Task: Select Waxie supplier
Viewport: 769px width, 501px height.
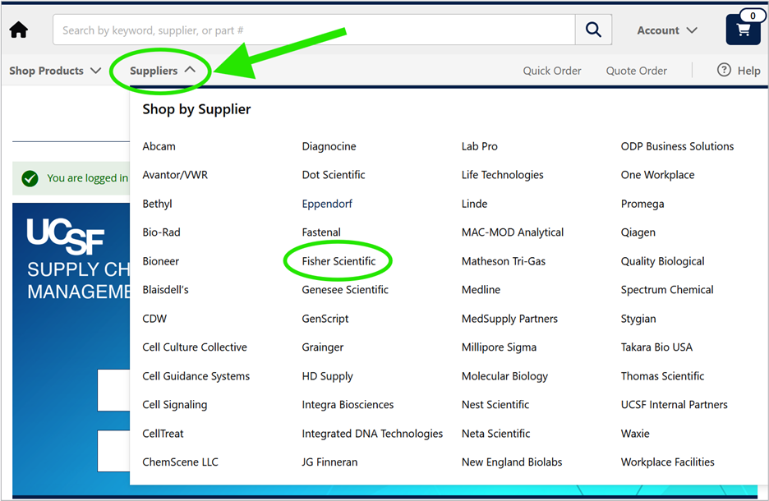Action: [x=635, y=434]
